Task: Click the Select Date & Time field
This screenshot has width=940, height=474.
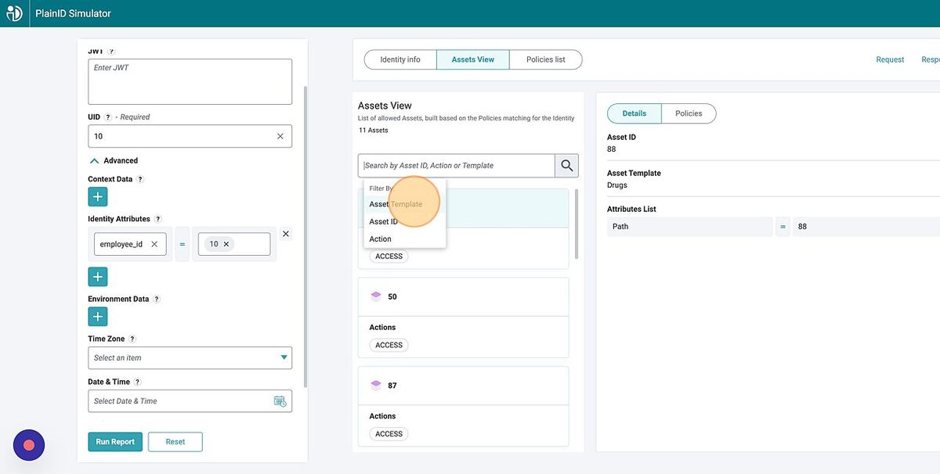Action: pos(190,400)
